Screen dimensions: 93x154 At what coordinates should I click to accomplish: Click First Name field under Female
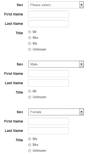[48, 121]
